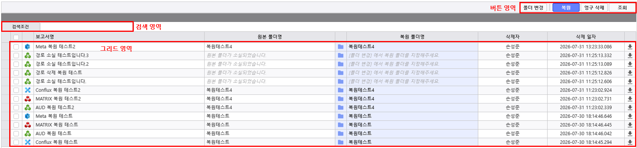Check the select-all checkbox in grid header

tap(16, 37)
